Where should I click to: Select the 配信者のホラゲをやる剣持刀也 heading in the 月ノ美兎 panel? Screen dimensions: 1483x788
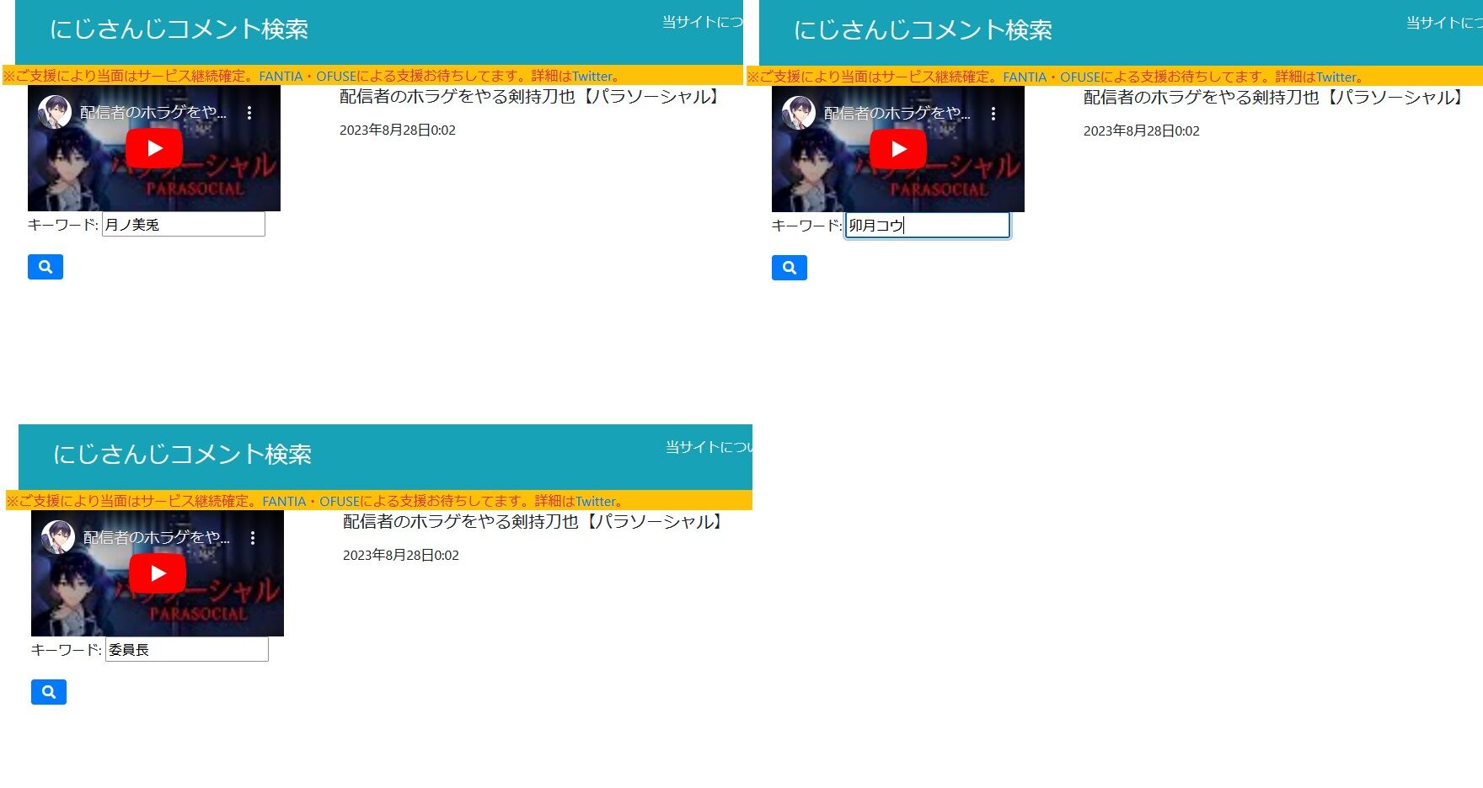[532, 97]
